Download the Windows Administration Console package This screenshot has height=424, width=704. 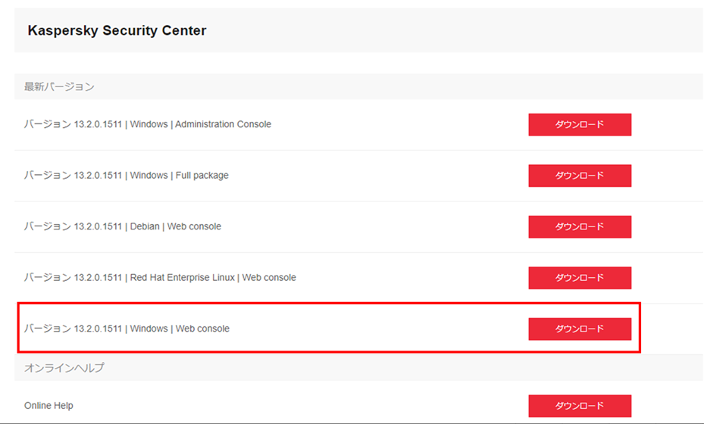[580, 124]
